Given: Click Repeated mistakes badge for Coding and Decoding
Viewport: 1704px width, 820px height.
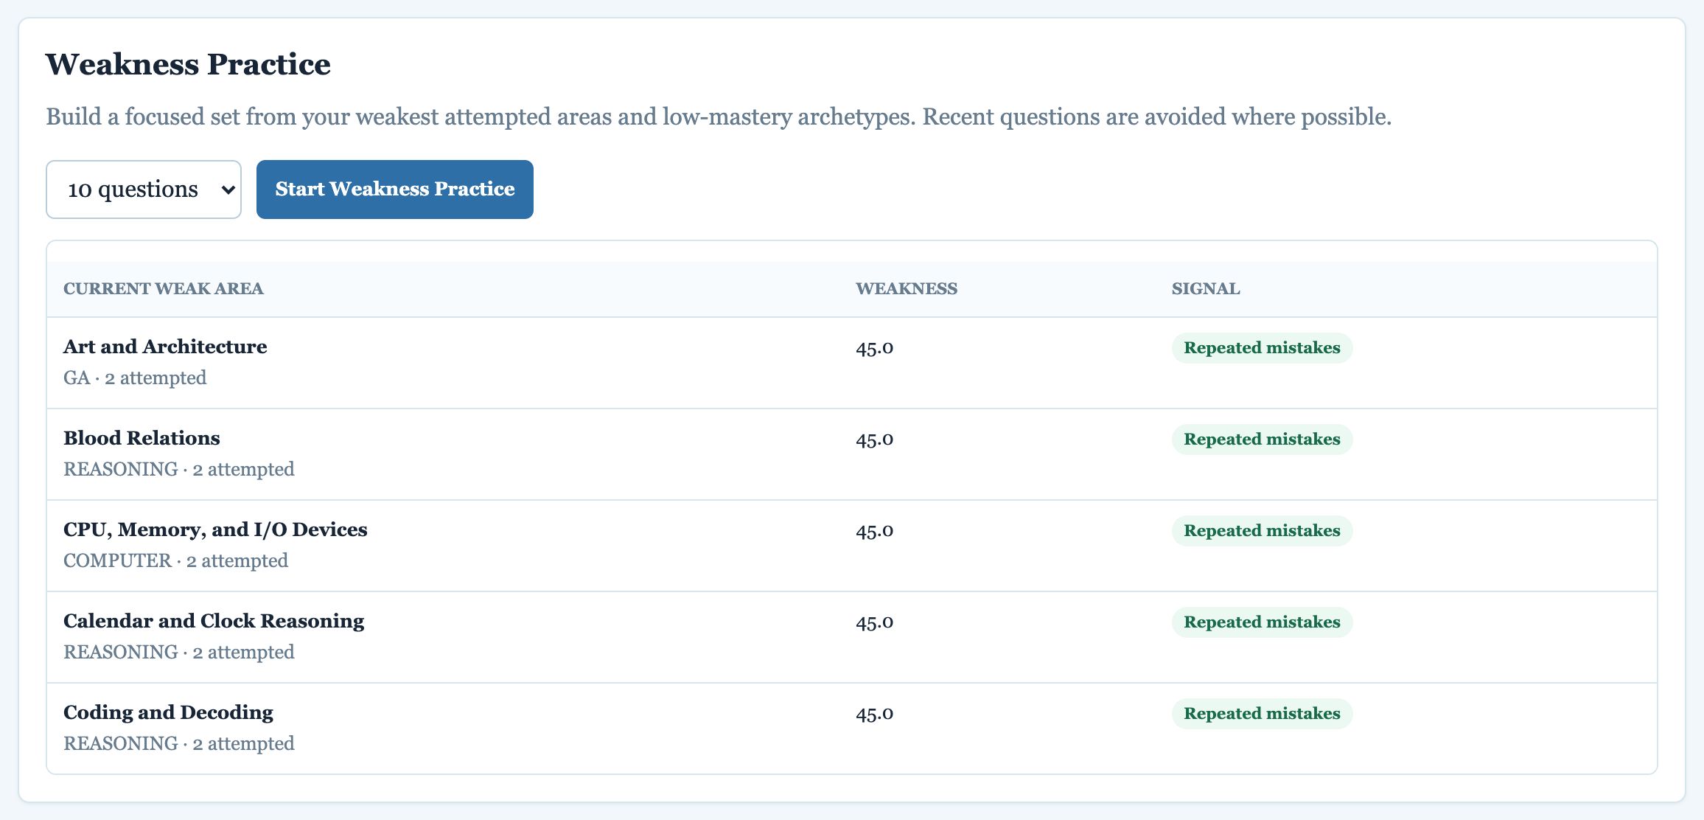Looking at the screenshot, I should [x=1262, y=713].
